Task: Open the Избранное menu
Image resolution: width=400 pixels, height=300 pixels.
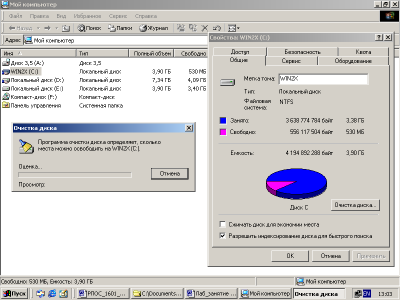Action: (x=87, y=16)
